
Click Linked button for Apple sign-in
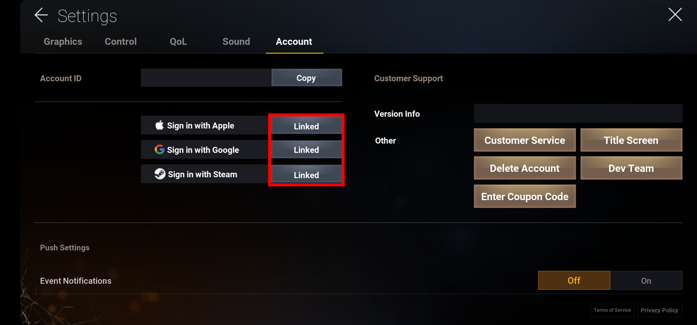pos(306,126)
